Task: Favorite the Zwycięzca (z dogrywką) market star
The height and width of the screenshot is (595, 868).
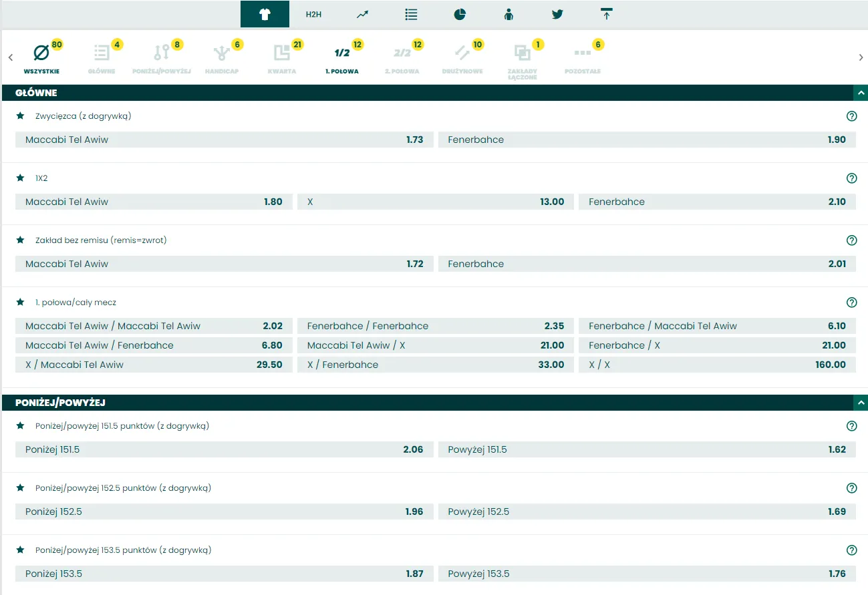Action: [x=20, y=116]
